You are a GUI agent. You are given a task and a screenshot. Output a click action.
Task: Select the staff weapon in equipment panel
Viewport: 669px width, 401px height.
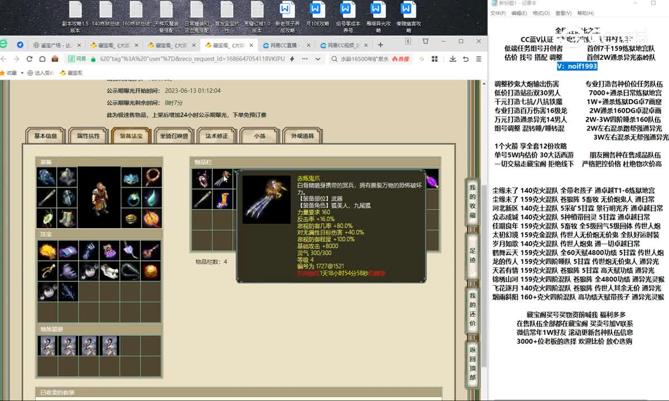coord(47,198)
